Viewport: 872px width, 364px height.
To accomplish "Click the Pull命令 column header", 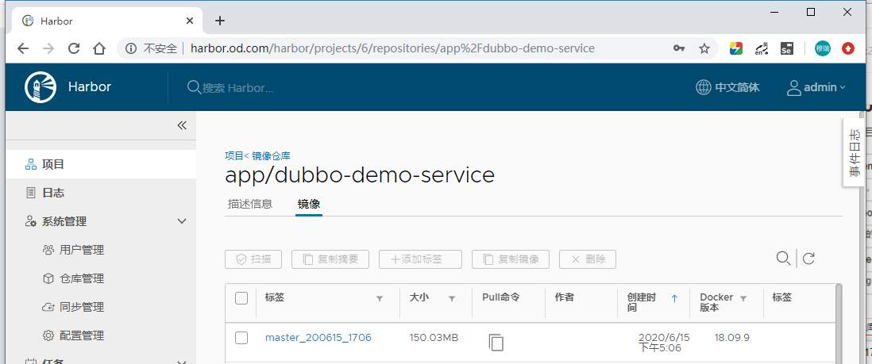I will (x=500, y=297).
